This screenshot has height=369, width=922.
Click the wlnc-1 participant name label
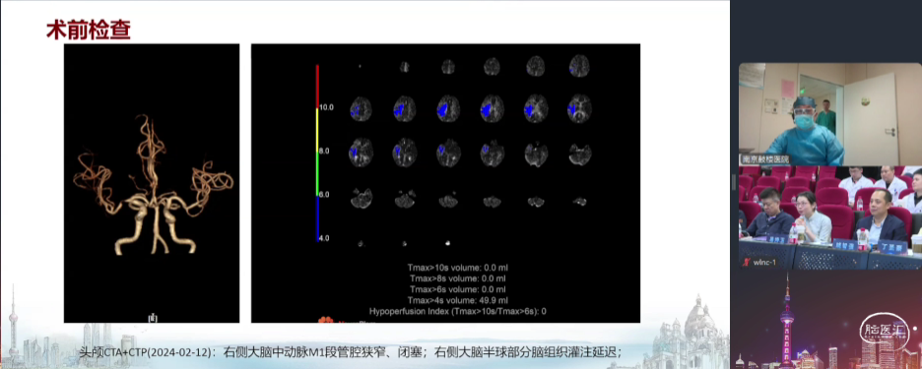click(x=763, y=263)
